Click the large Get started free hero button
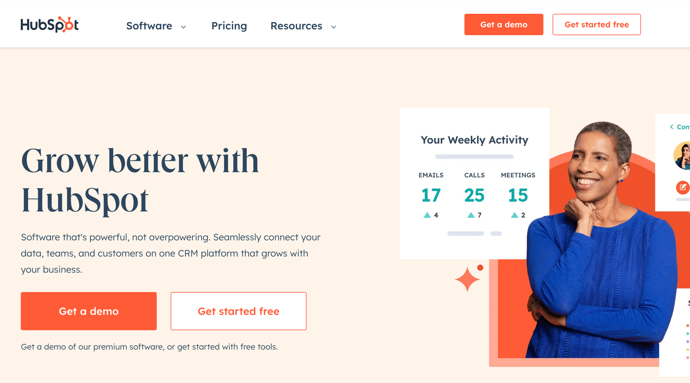 tap(238, 311)
